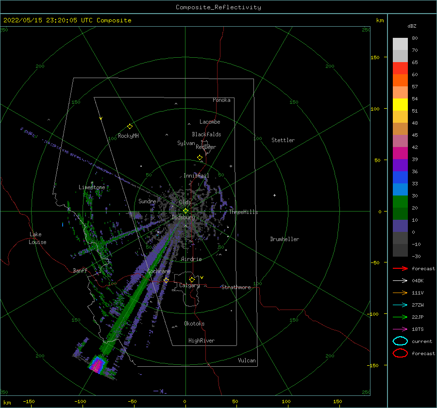
Task: Click the dBZ legend heading
Action: [412, 26]
